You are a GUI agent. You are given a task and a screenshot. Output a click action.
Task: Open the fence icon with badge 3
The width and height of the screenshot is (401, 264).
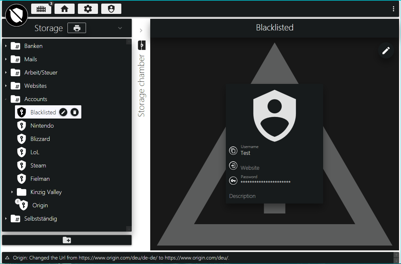(x=41, y=9)
